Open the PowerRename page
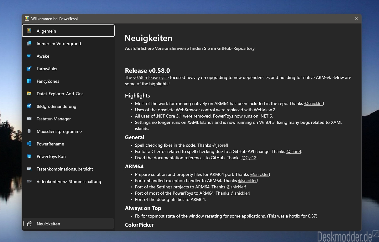The height and width of the screenshot is (242, 379). point(68,144)
